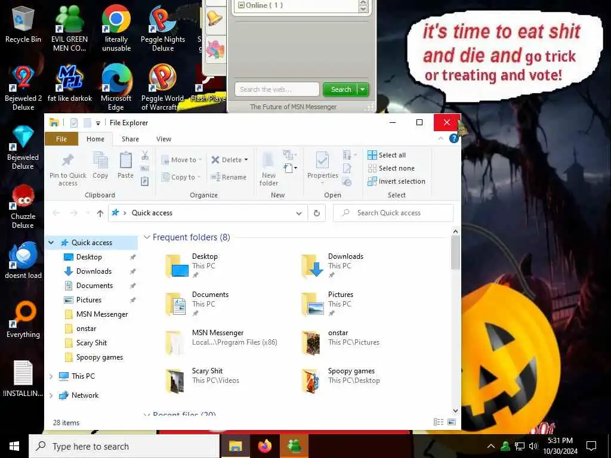
Task: Open the File ribbon tab
Action: pos(61,139)
